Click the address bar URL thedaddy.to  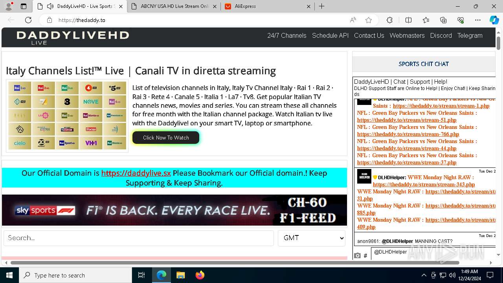(82, 20)
